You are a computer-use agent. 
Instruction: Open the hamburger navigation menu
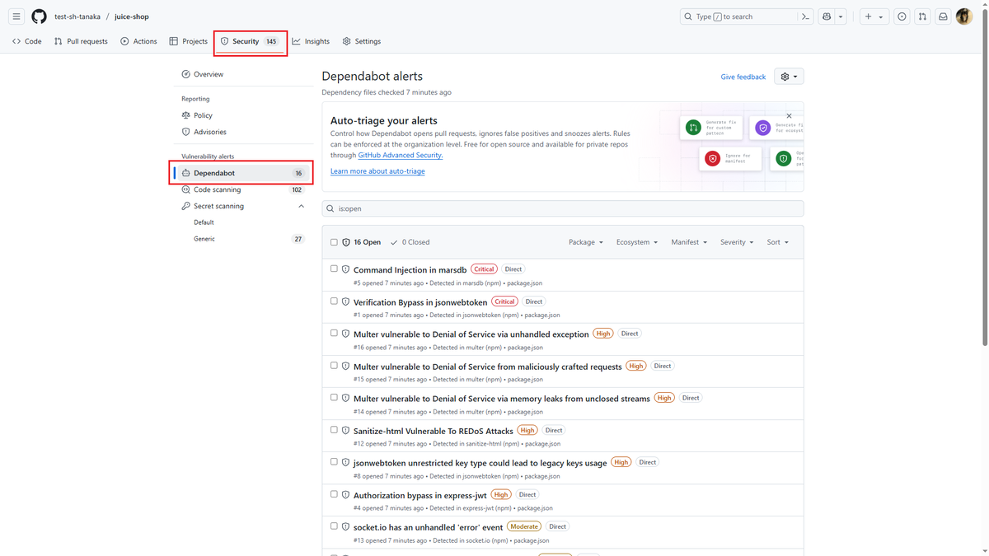click(16, 16)
